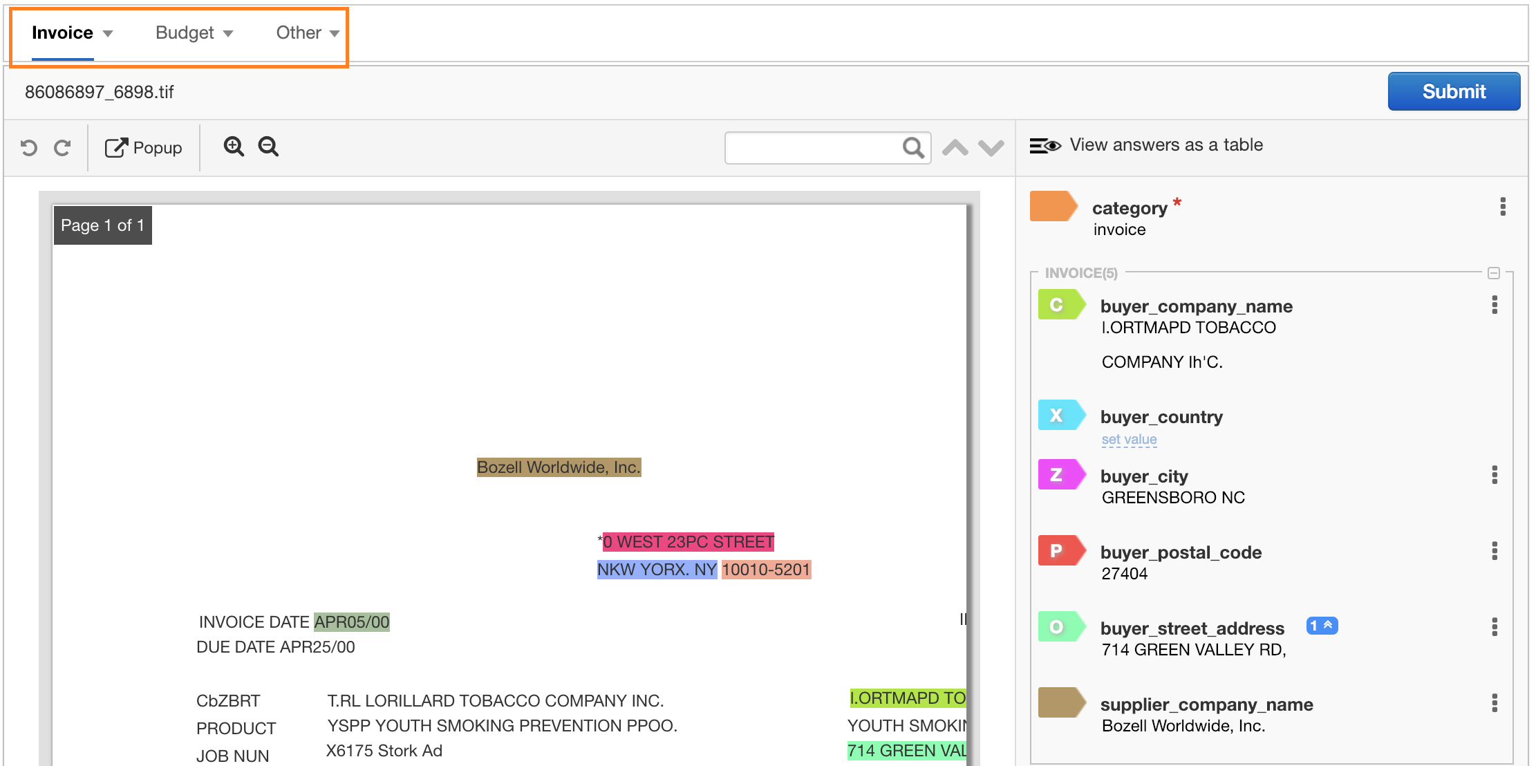This screenshot has width=1536, height=766.
Task: Click the 714 GREEN VALLEY RD, value
Action: coord(1194,650)
